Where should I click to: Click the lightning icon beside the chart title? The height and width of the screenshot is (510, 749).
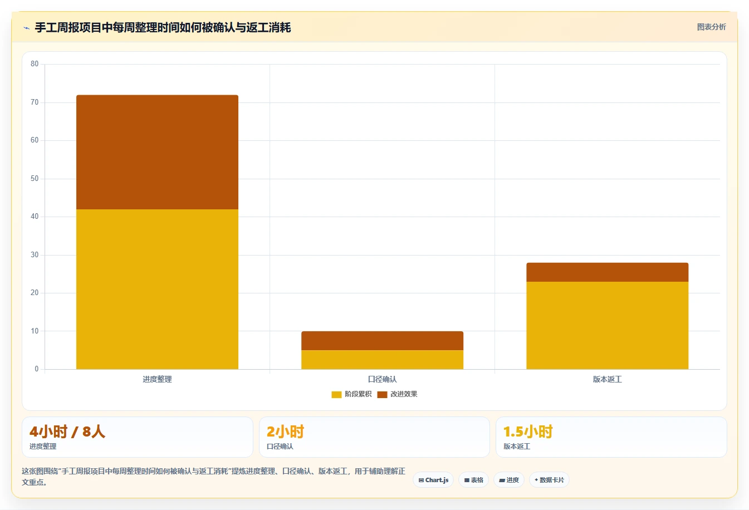tap(26, 28)
